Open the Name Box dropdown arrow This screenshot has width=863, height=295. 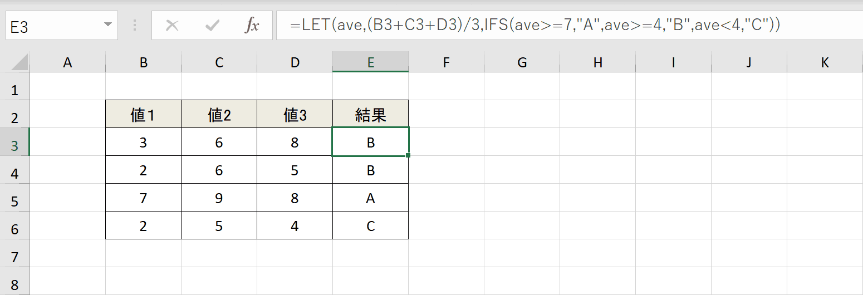(107, 26)
